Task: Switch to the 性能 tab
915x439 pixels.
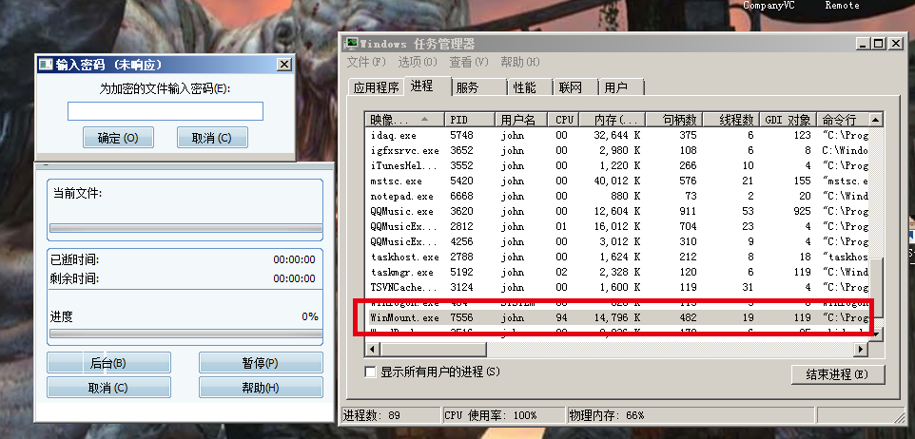Action: tap(529, 87)
